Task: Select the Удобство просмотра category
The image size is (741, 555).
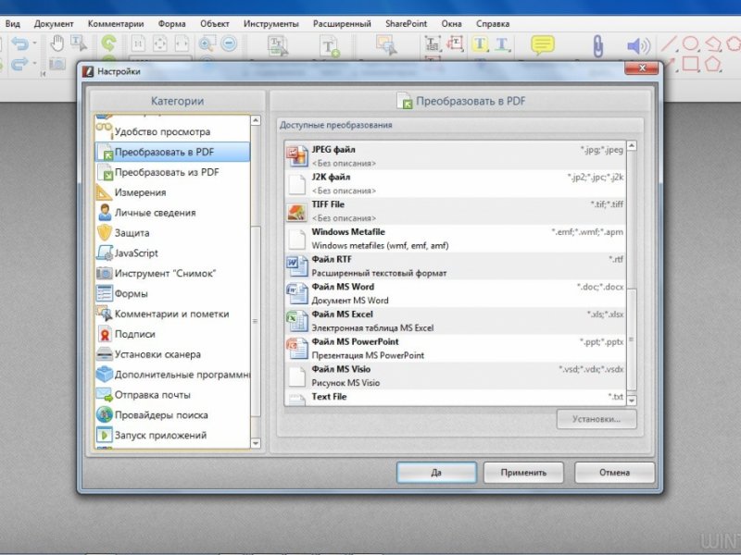Action: pyautogui.click(x=172, y=131)
